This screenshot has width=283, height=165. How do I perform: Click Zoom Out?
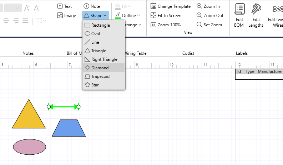point(210,16)
